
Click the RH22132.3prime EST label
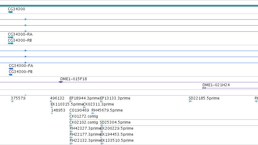85,140
